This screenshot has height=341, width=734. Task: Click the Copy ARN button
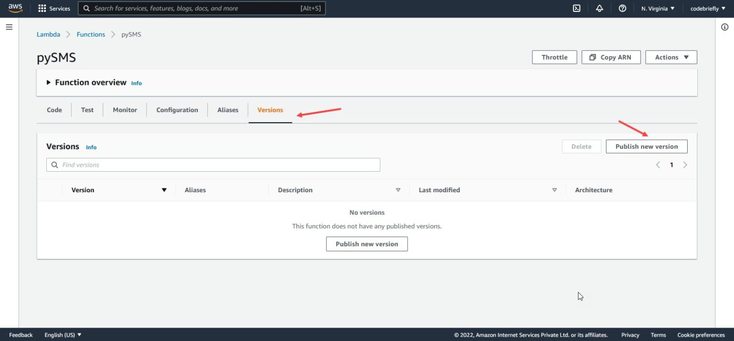[611, 57]
